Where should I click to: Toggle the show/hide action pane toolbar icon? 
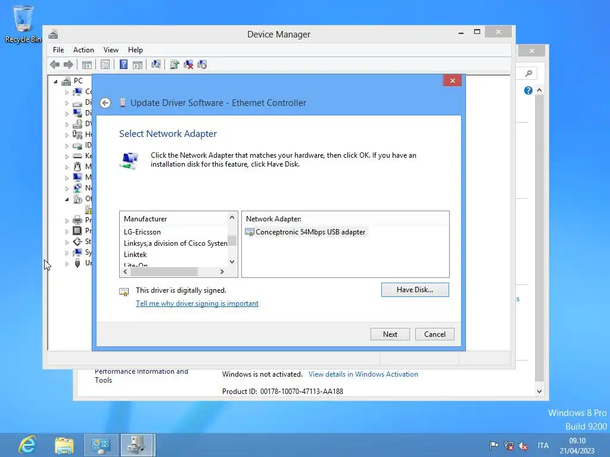138,64
